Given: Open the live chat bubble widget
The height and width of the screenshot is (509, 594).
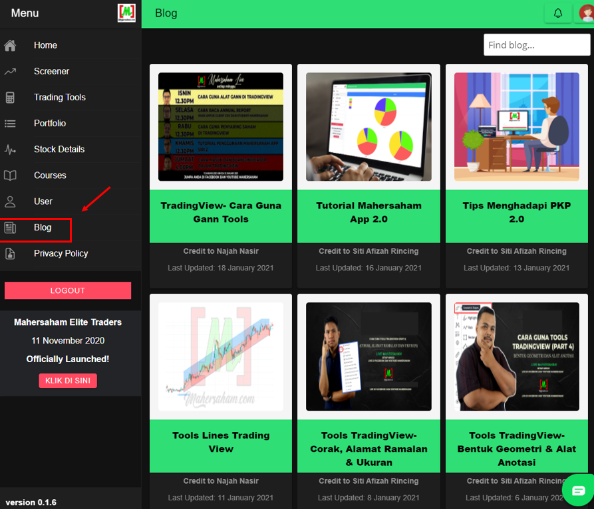Looking at the screenshot, I should coord(577,490).
